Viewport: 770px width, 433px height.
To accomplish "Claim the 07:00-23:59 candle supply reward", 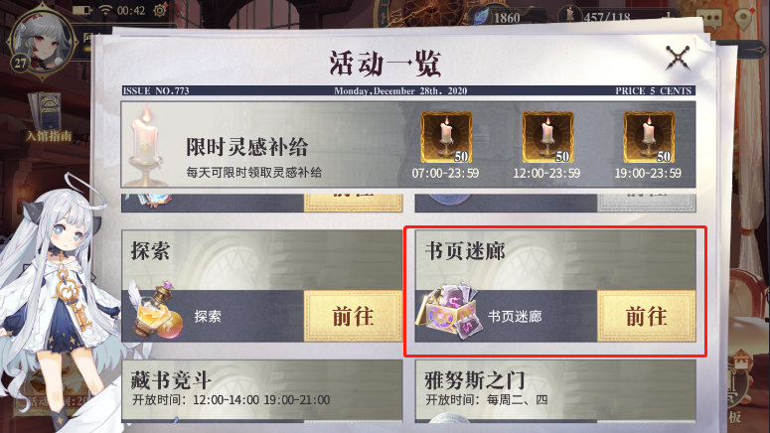I will 446,137.
